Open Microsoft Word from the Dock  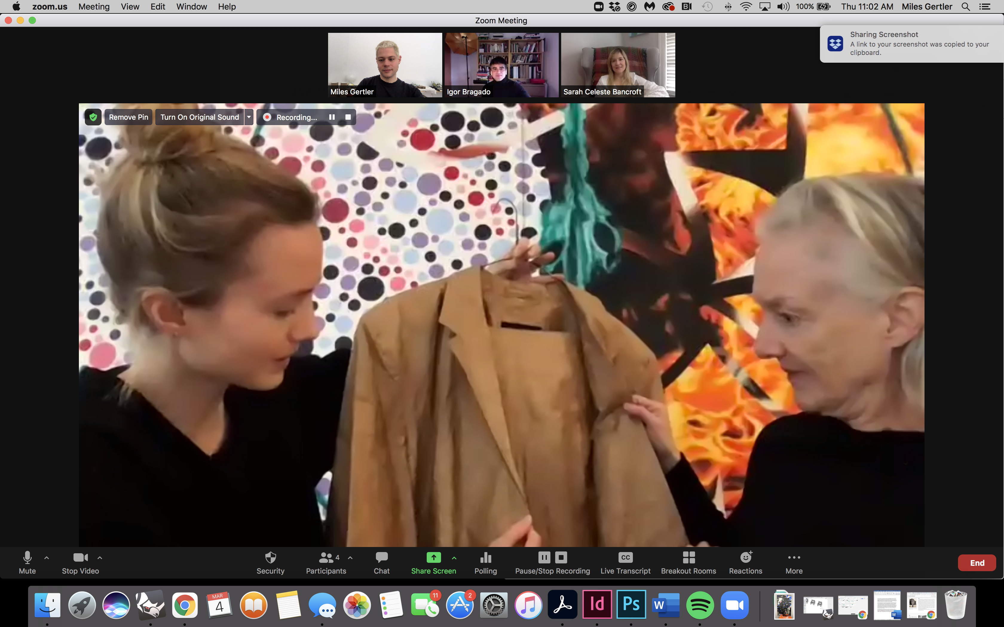(665, 606)
